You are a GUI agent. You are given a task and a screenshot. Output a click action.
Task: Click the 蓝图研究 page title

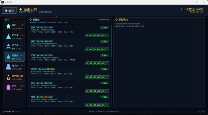pos(30,9)
